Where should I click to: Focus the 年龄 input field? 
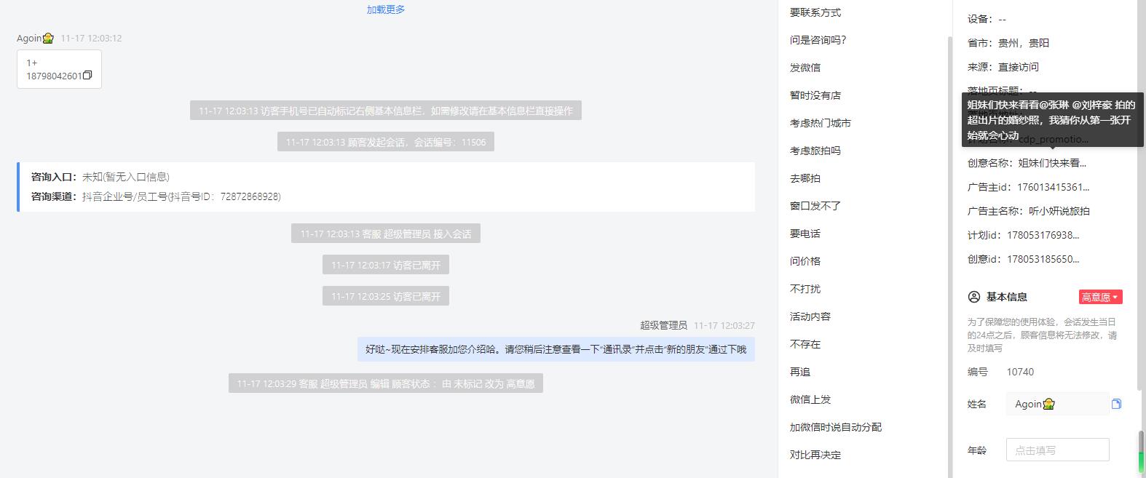1058,450
